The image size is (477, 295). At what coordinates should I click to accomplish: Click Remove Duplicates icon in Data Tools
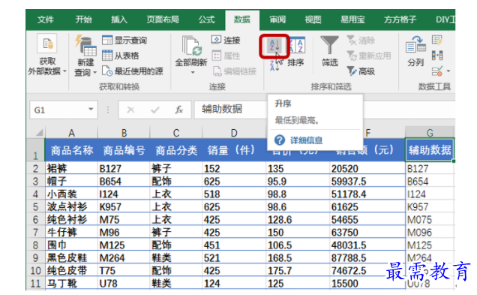(436, 56)
